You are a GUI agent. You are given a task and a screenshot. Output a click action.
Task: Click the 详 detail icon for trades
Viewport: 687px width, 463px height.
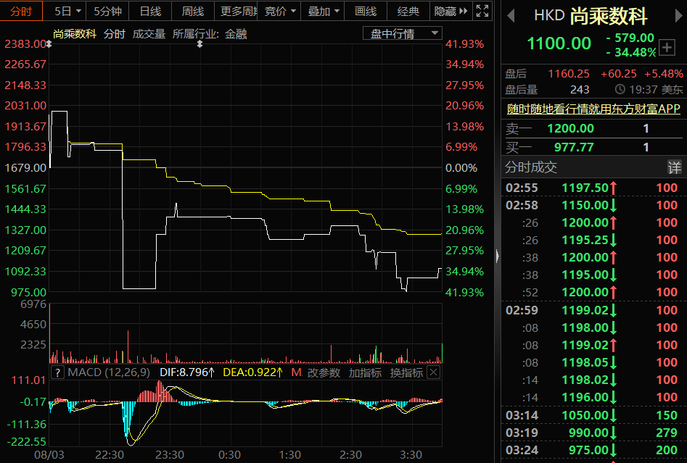point(675,167)
